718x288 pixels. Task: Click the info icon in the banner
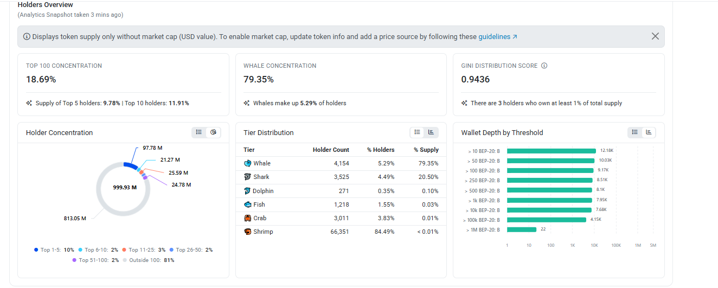coord(27,37)
